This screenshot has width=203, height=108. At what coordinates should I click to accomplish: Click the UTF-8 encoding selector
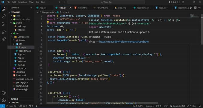[x=158, y=106]
